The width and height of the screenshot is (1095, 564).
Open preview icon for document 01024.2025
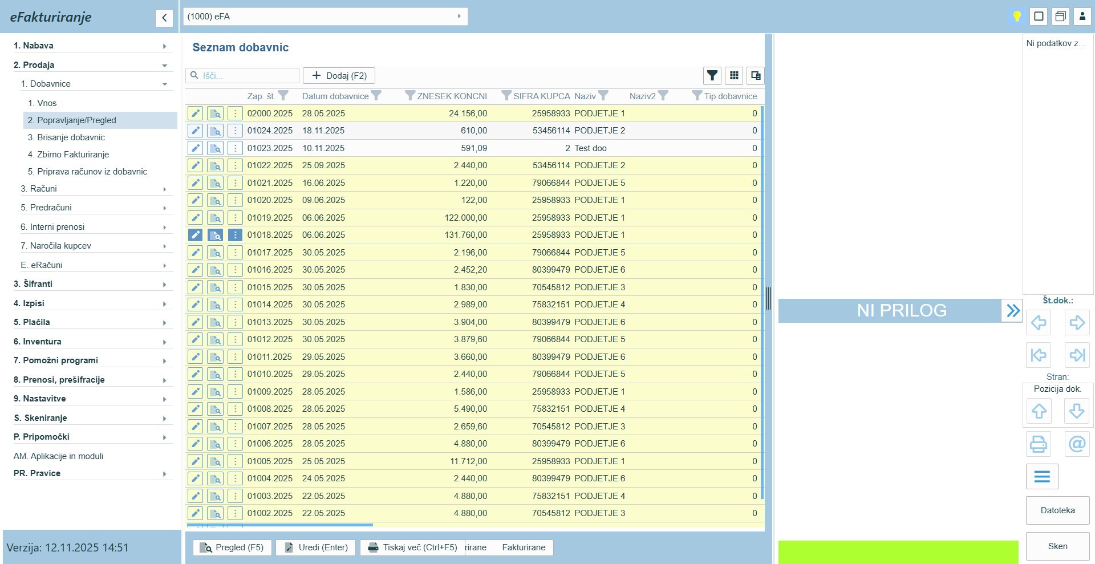point(215,131)
